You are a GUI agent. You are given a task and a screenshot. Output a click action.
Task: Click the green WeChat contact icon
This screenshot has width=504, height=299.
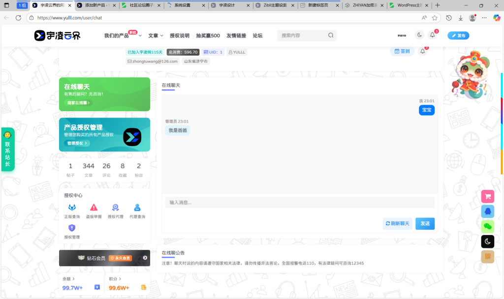487,227
